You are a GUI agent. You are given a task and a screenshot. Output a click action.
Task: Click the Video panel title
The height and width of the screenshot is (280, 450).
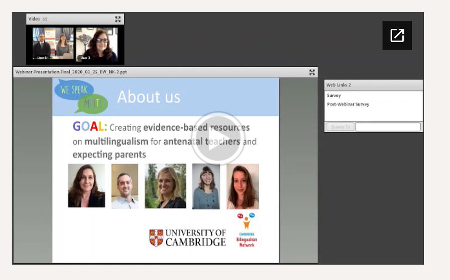coord(34,19)
